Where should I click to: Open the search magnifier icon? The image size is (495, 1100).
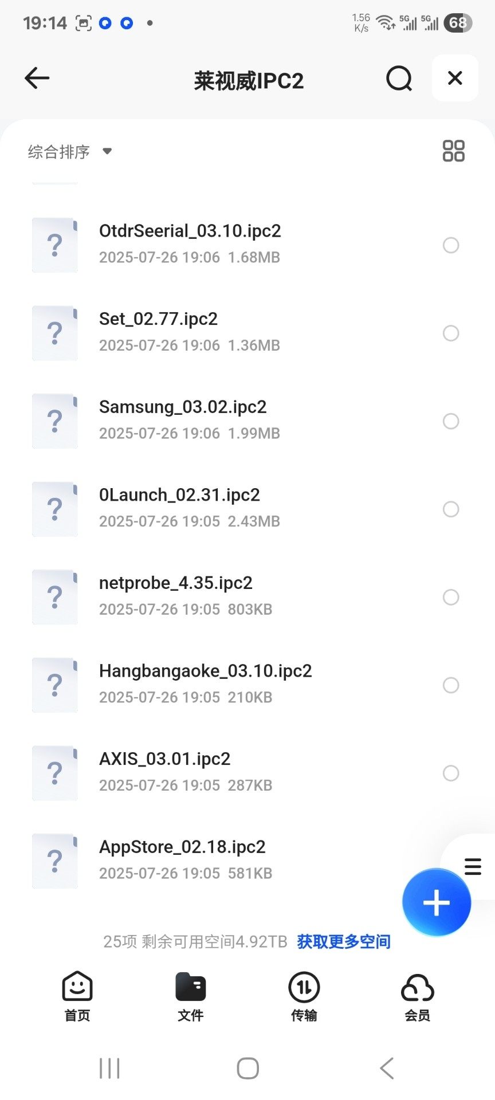(399, 78)
